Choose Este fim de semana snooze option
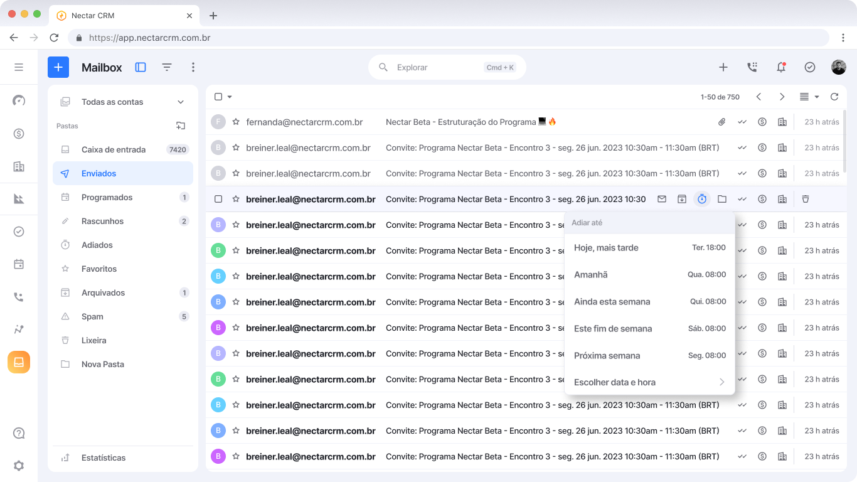 coord(650,329)
